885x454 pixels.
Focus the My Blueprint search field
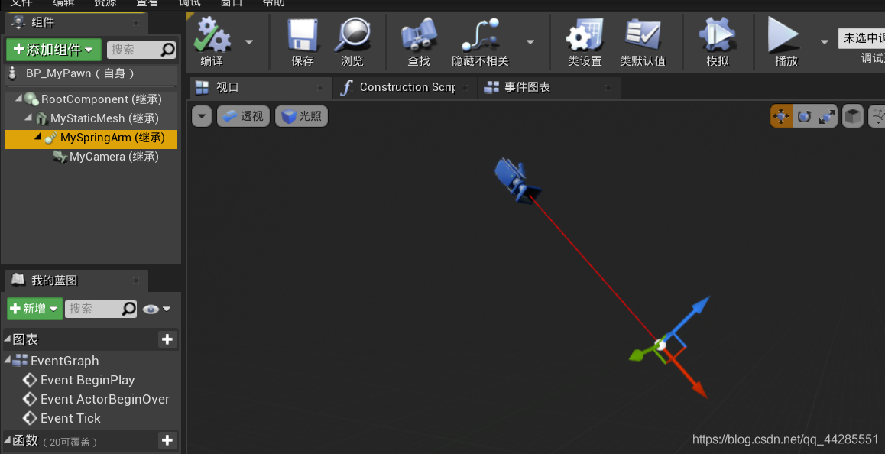click(x=92, y=309)
